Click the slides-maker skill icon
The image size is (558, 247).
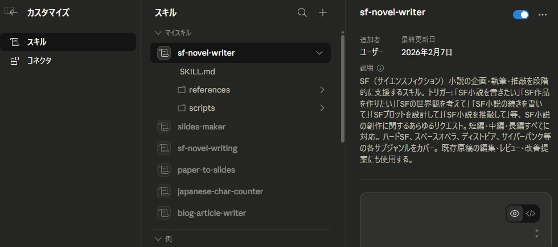pyautogui.click(x=164, y=127)
